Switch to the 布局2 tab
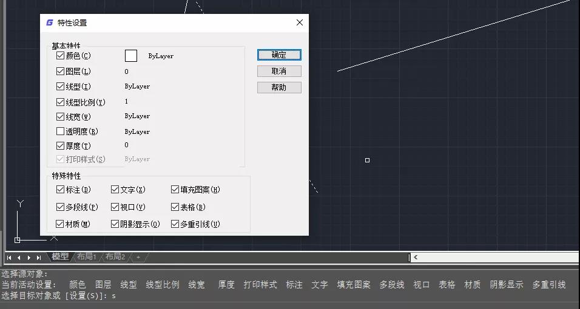The height and width of the screenshot is (309, 580). [115, 257]
